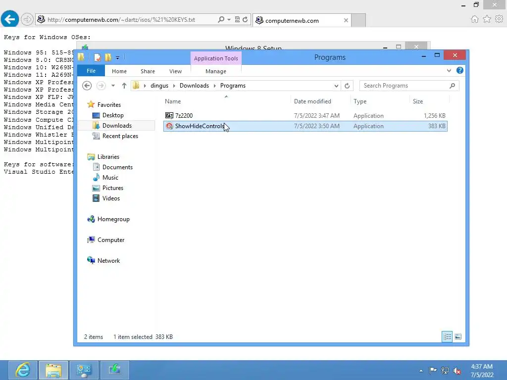Sort files by the Date modified column
This screenshot has width=507, height=380.
(312, 101)
